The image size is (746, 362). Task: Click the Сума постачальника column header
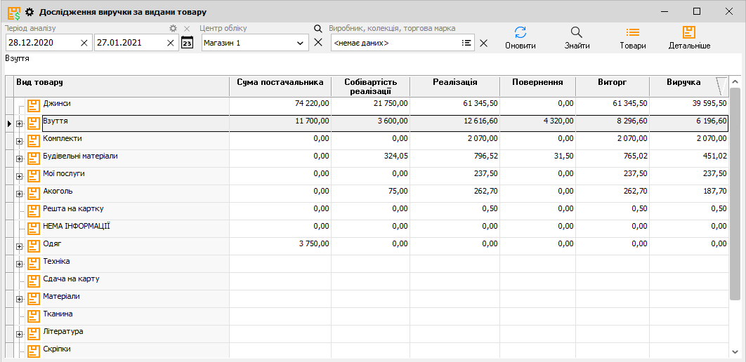pos(280,83)
